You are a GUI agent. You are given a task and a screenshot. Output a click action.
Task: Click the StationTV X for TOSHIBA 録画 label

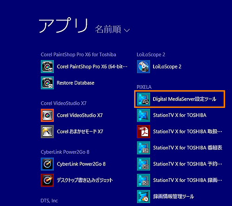(187, 180)
